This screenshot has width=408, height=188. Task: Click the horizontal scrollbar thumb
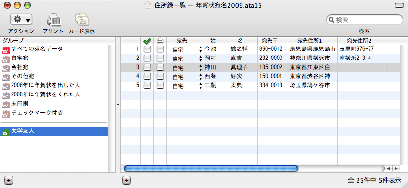click(x=211, y=169)
